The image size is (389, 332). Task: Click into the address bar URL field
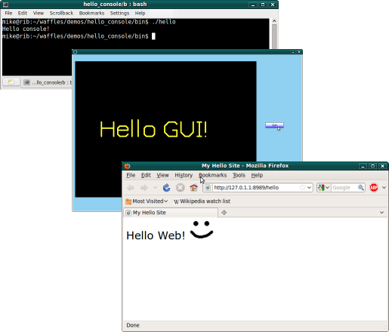click(255, 187)
